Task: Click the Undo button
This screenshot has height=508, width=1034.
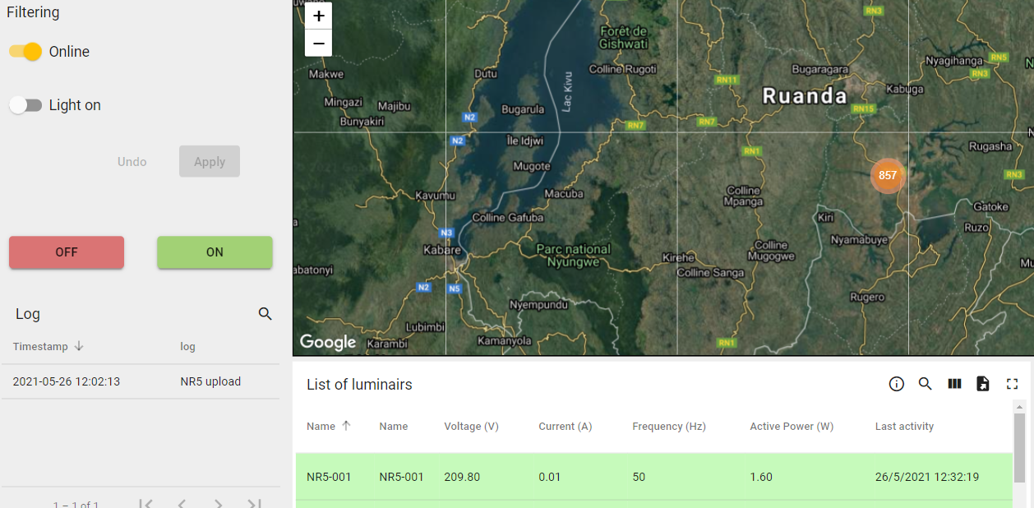Action: click(x=132, y=161)
